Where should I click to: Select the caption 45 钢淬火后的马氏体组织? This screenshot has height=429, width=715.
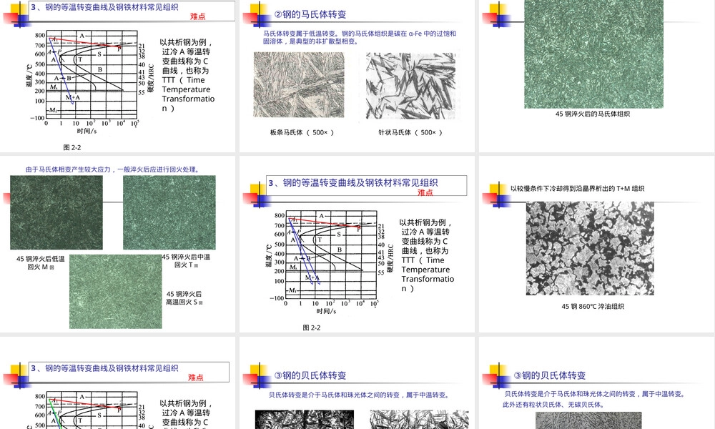[x=593, y=114]
